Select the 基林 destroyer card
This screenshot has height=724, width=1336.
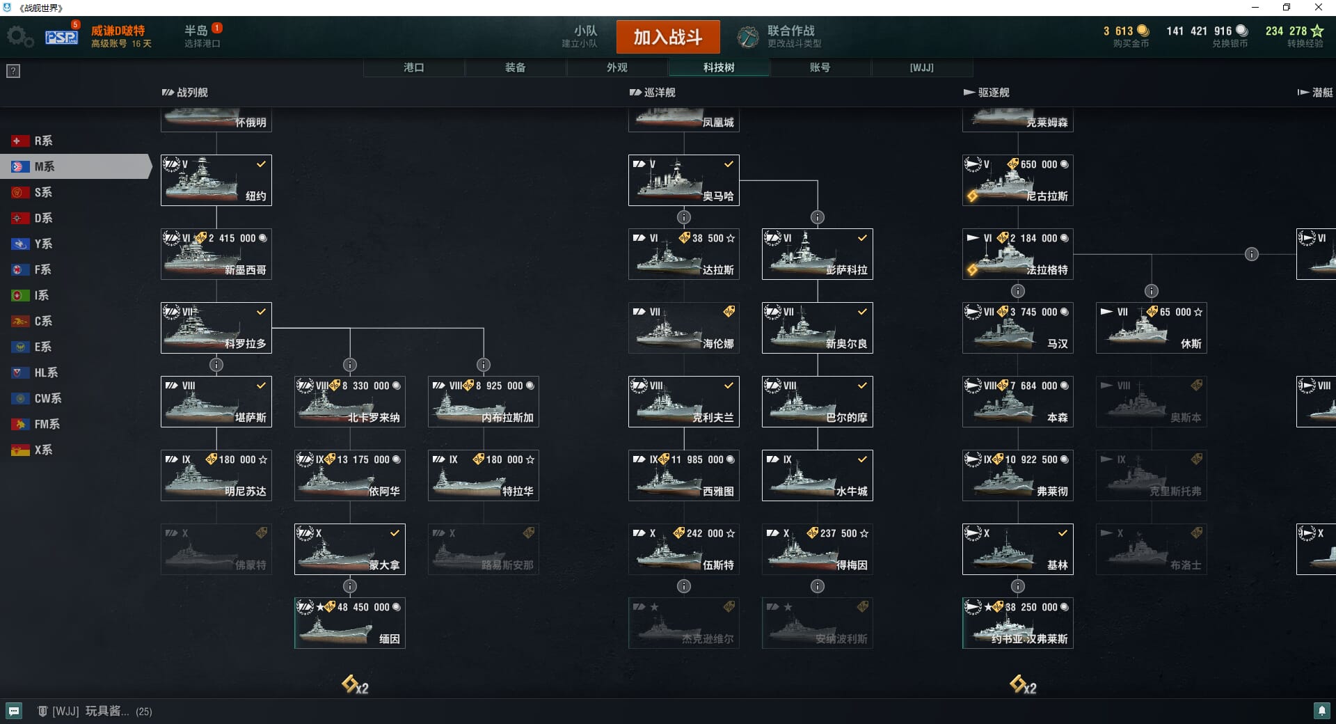(x=1018, y=549)
